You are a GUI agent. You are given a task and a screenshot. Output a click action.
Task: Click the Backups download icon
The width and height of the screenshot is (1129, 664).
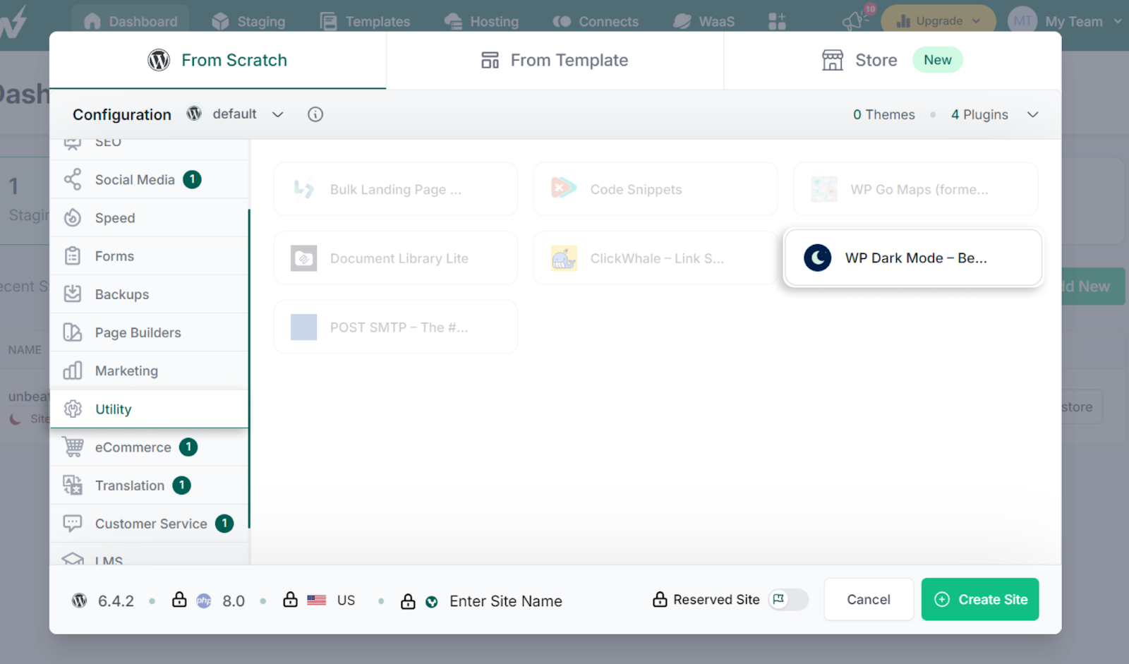73,294
